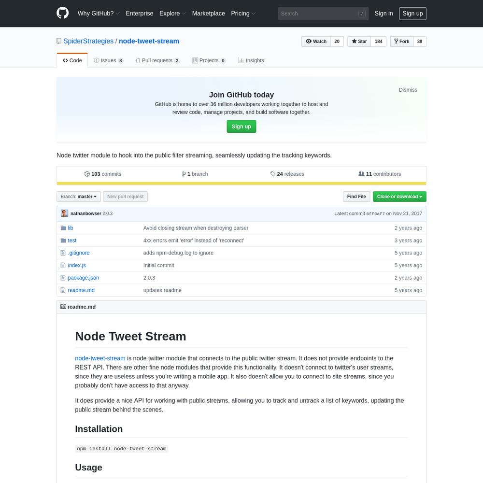
Task: Open the package.json file
Action: coord(84,278)
